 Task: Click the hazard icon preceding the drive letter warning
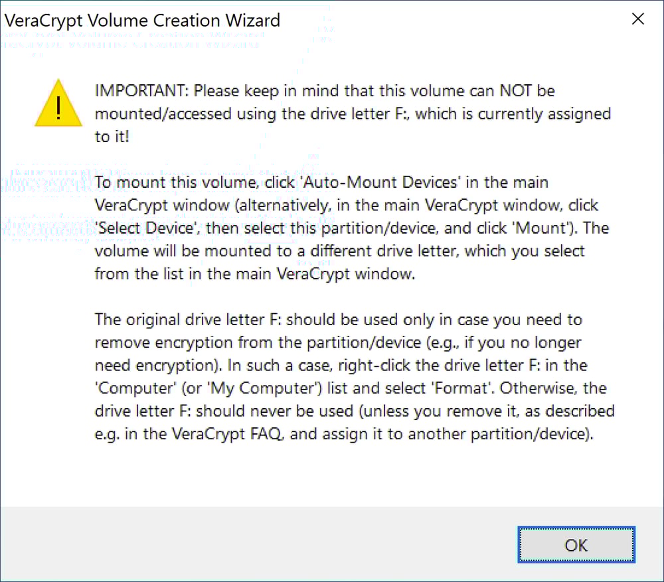pyautogui.click(x=58, y=108)
